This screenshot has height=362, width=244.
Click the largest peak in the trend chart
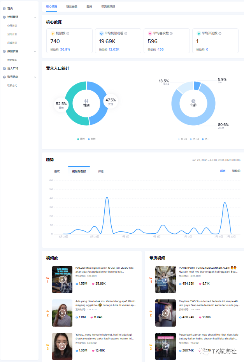(x=107, y=197)
